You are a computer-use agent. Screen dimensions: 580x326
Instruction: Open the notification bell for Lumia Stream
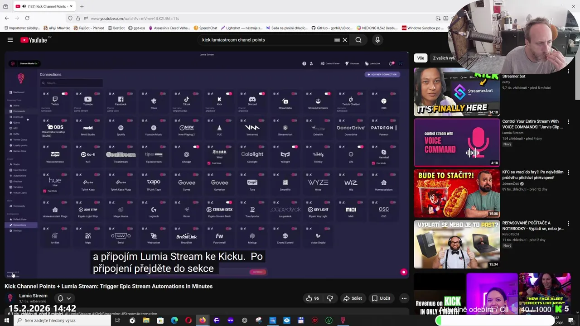pyautogui.click(x=60, y=298)
